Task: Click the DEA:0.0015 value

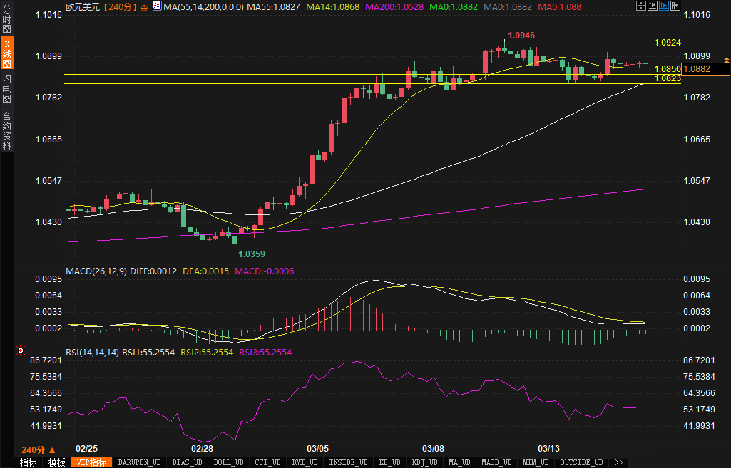Action: pyautogui.click(x=206, y=271)
